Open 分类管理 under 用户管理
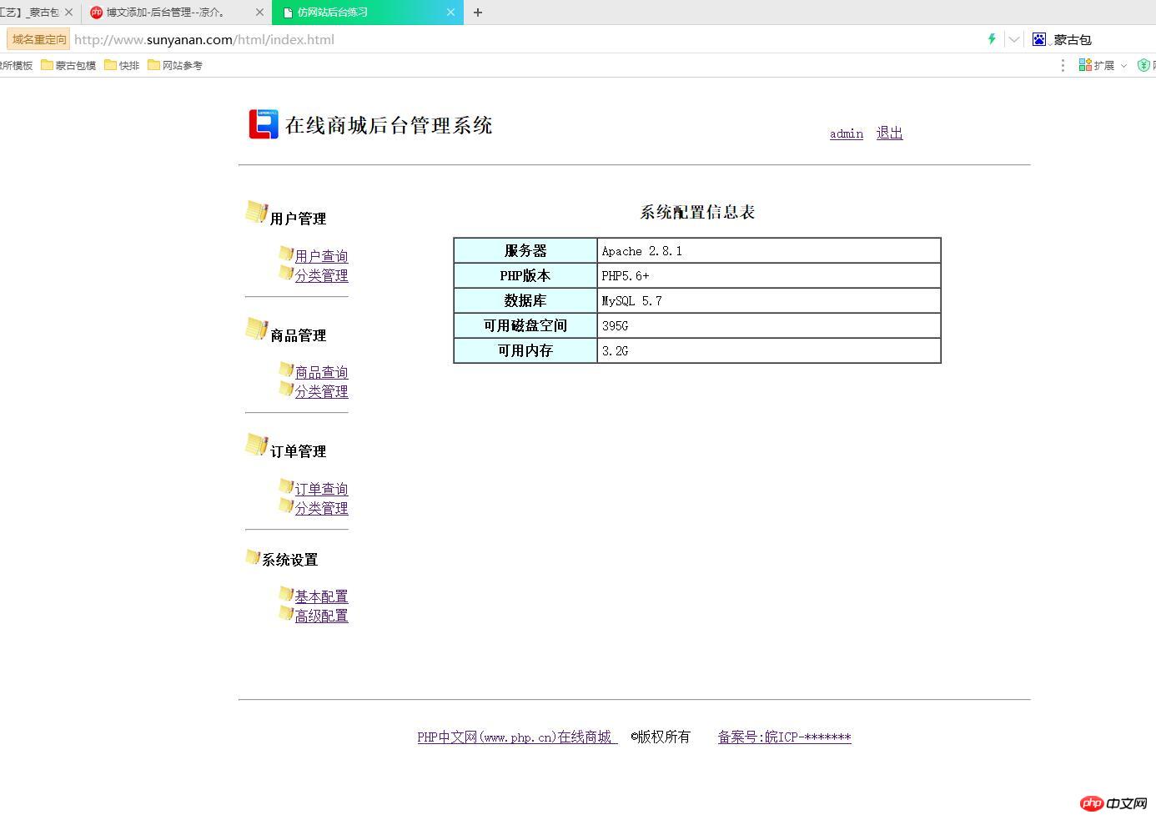 coord(321,275)
